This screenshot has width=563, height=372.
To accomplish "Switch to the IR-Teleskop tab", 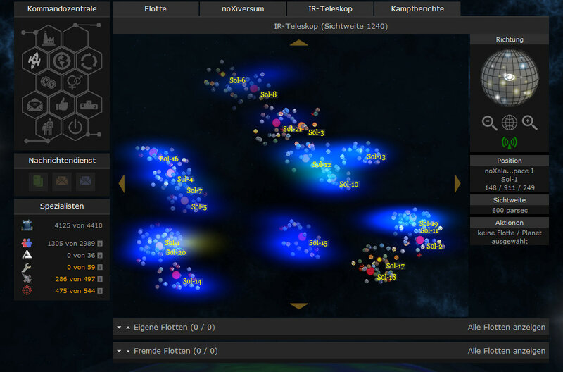I will click(x=330, y=8).
